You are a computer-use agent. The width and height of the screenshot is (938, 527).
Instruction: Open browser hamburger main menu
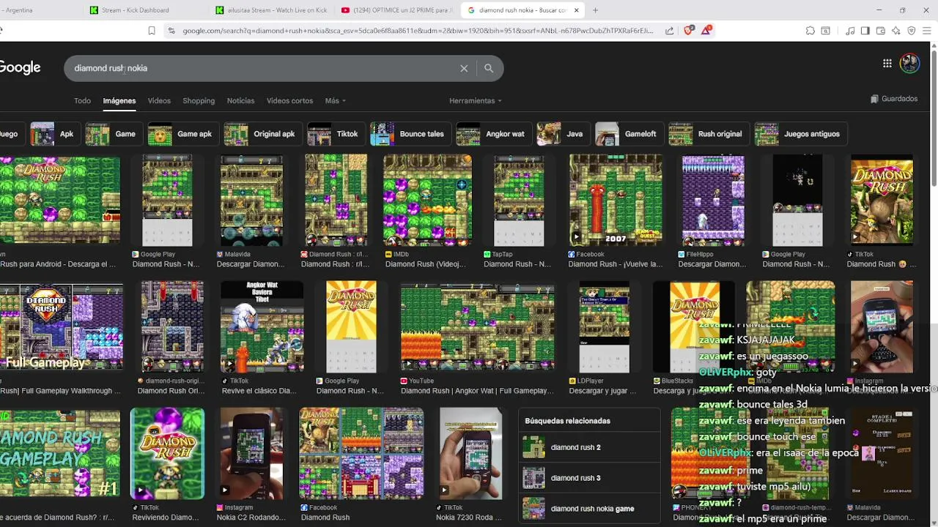click(x=927, y=31)
